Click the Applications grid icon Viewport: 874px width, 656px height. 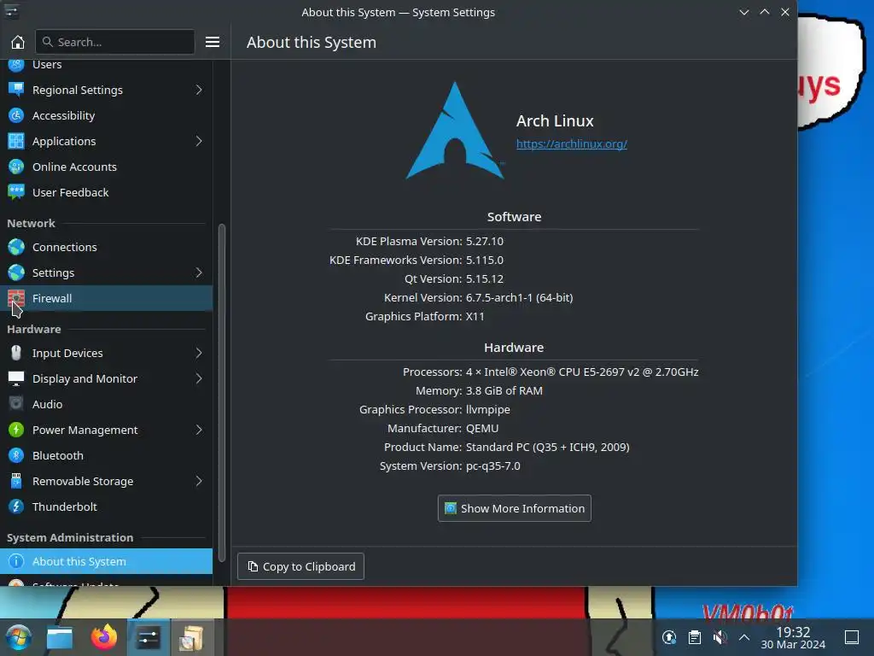[16, 141]
